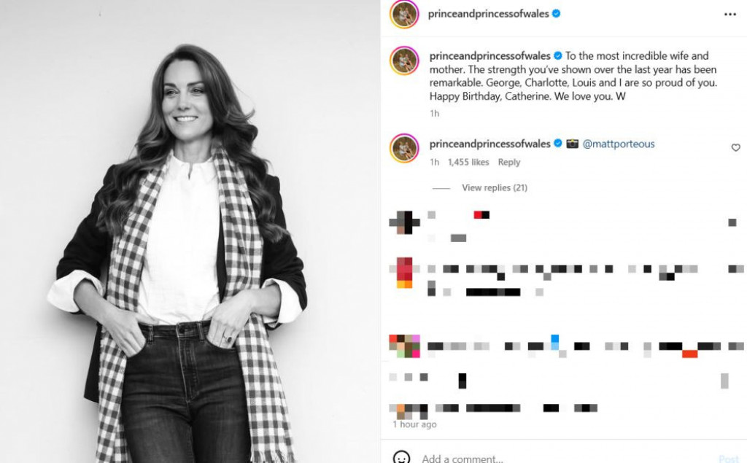The image size is (747, 463).
Task: Open princeandprincessofwales username in header
Action: click(488, 14)
